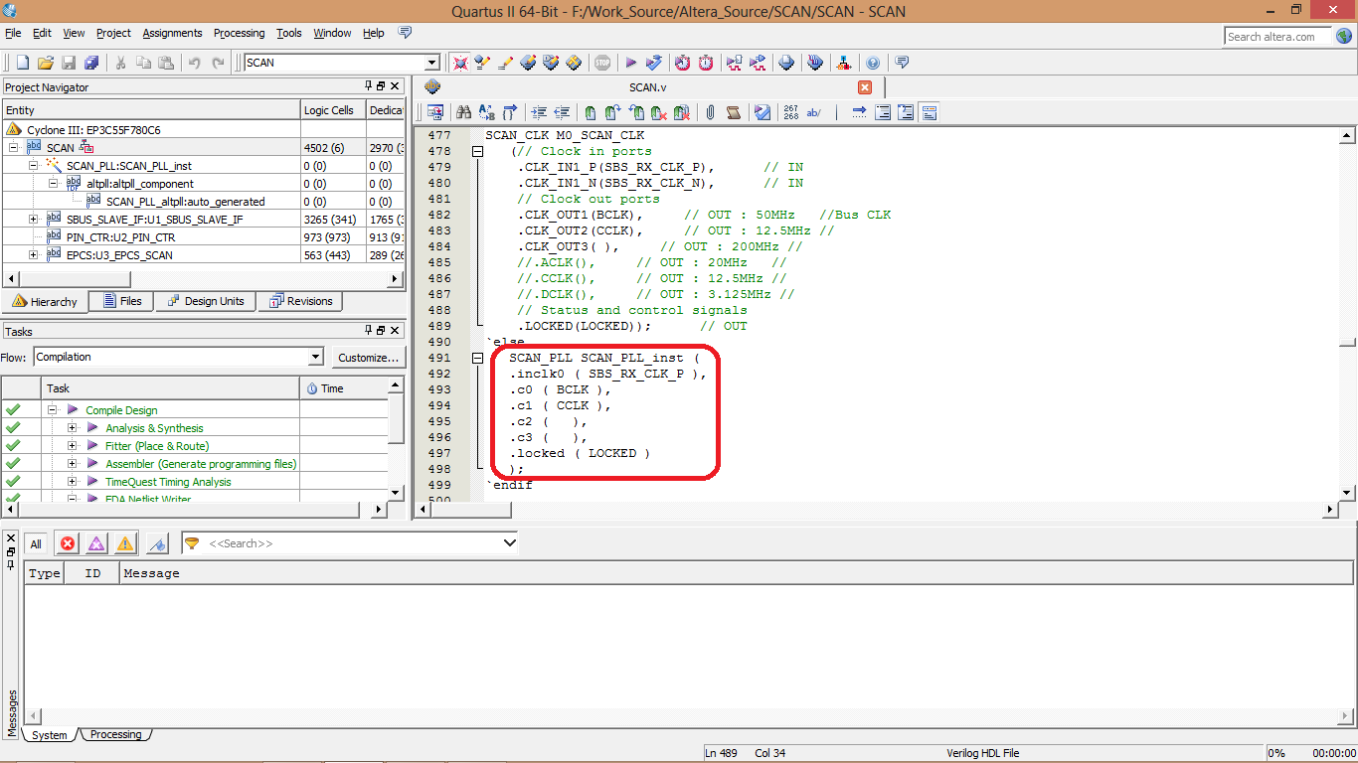The width and height of the screenshot is (1358, 763).
Task: Start Analysis & Synthesis icon
Action: (653, 63)
